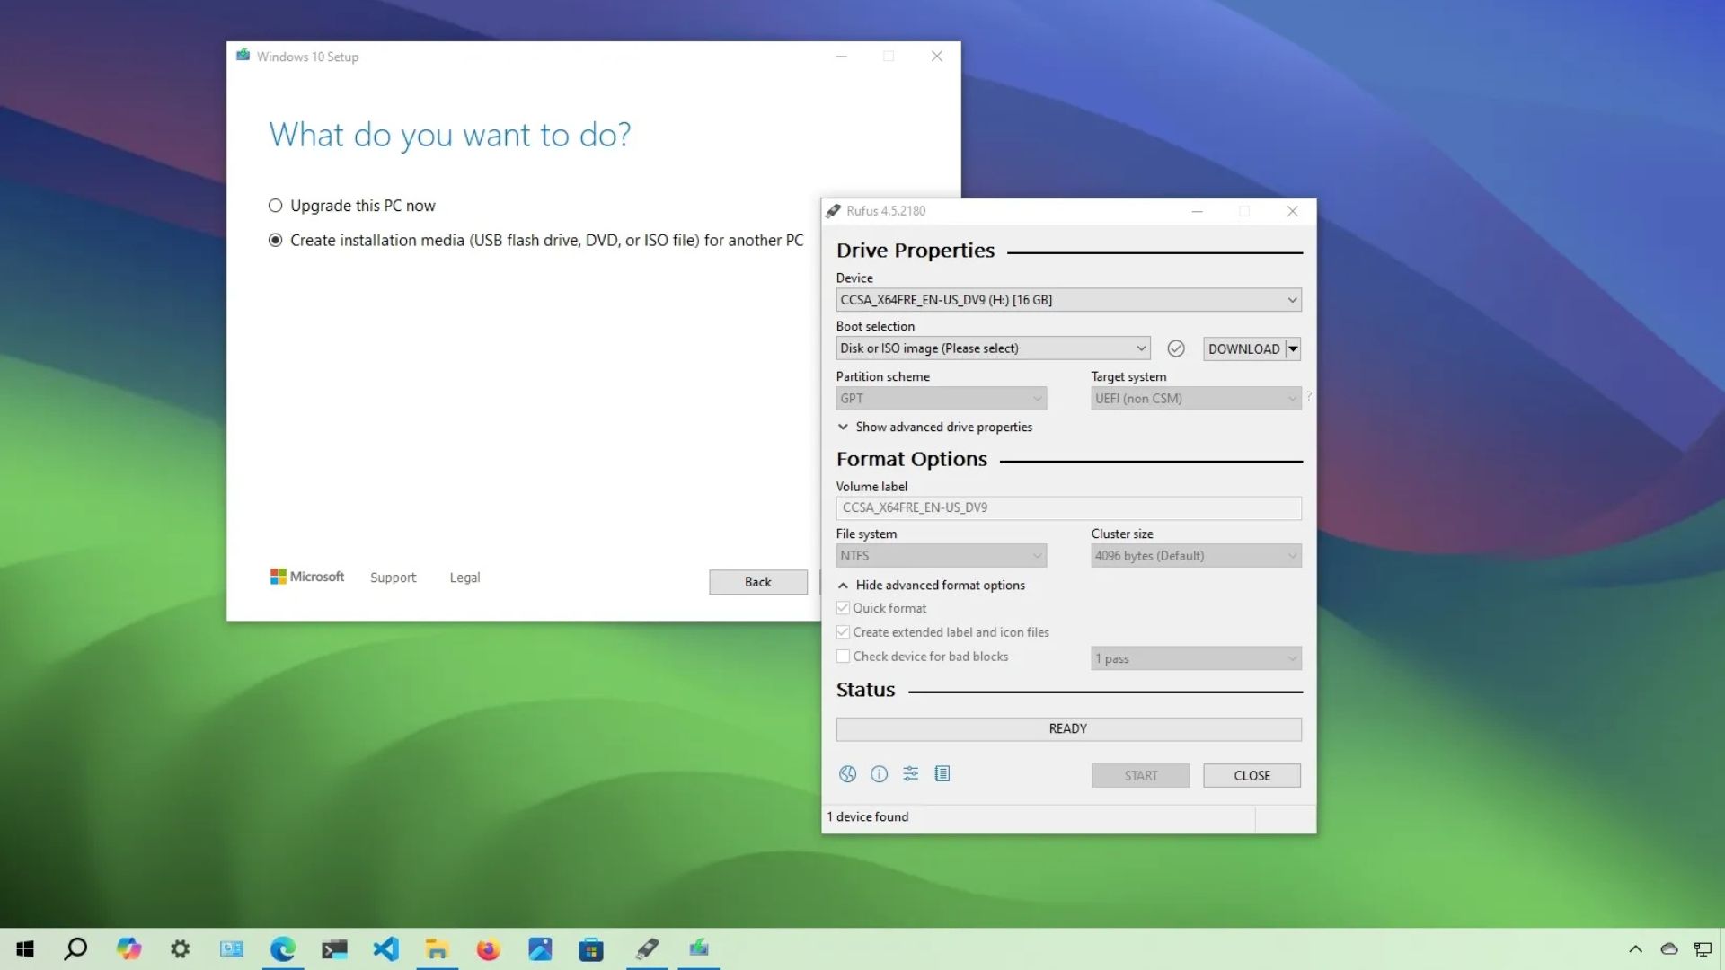Screen dimensions: 1725x970
Task: Open DOWNLOAD button split arrow
Action: pyautogui.click(x=1294, y=348)
